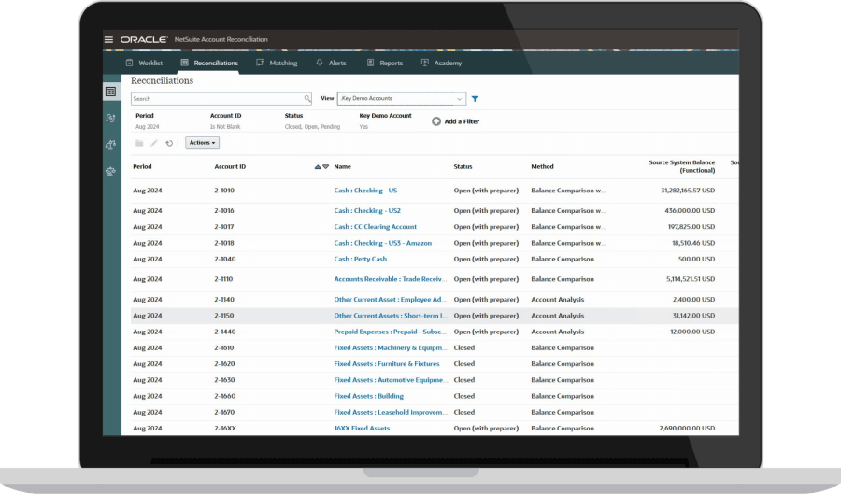Select the list view sidebar icon
This screenshot has width=841, height=494.
tap(110, 92)
